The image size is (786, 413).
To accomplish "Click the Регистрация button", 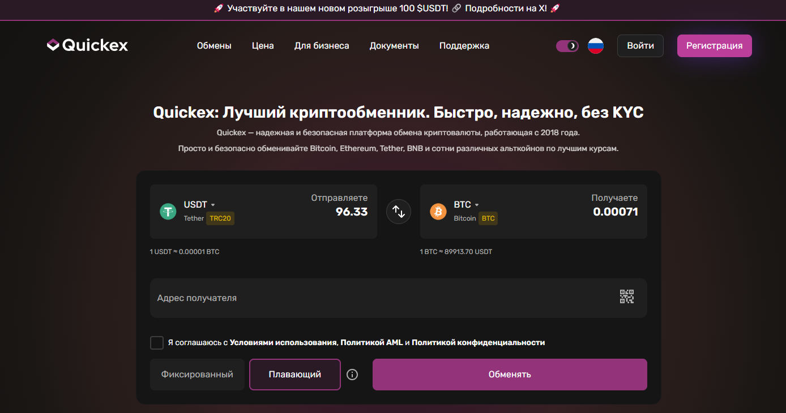I will [x=714, y=46].
